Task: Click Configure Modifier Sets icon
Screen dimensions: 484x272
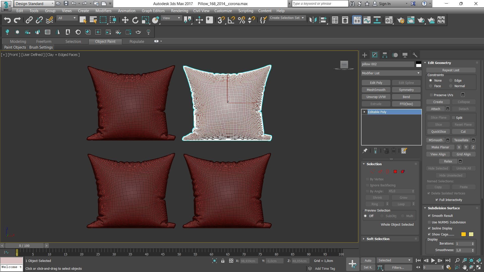Action: pyautogui.click(x=404, y=151)
